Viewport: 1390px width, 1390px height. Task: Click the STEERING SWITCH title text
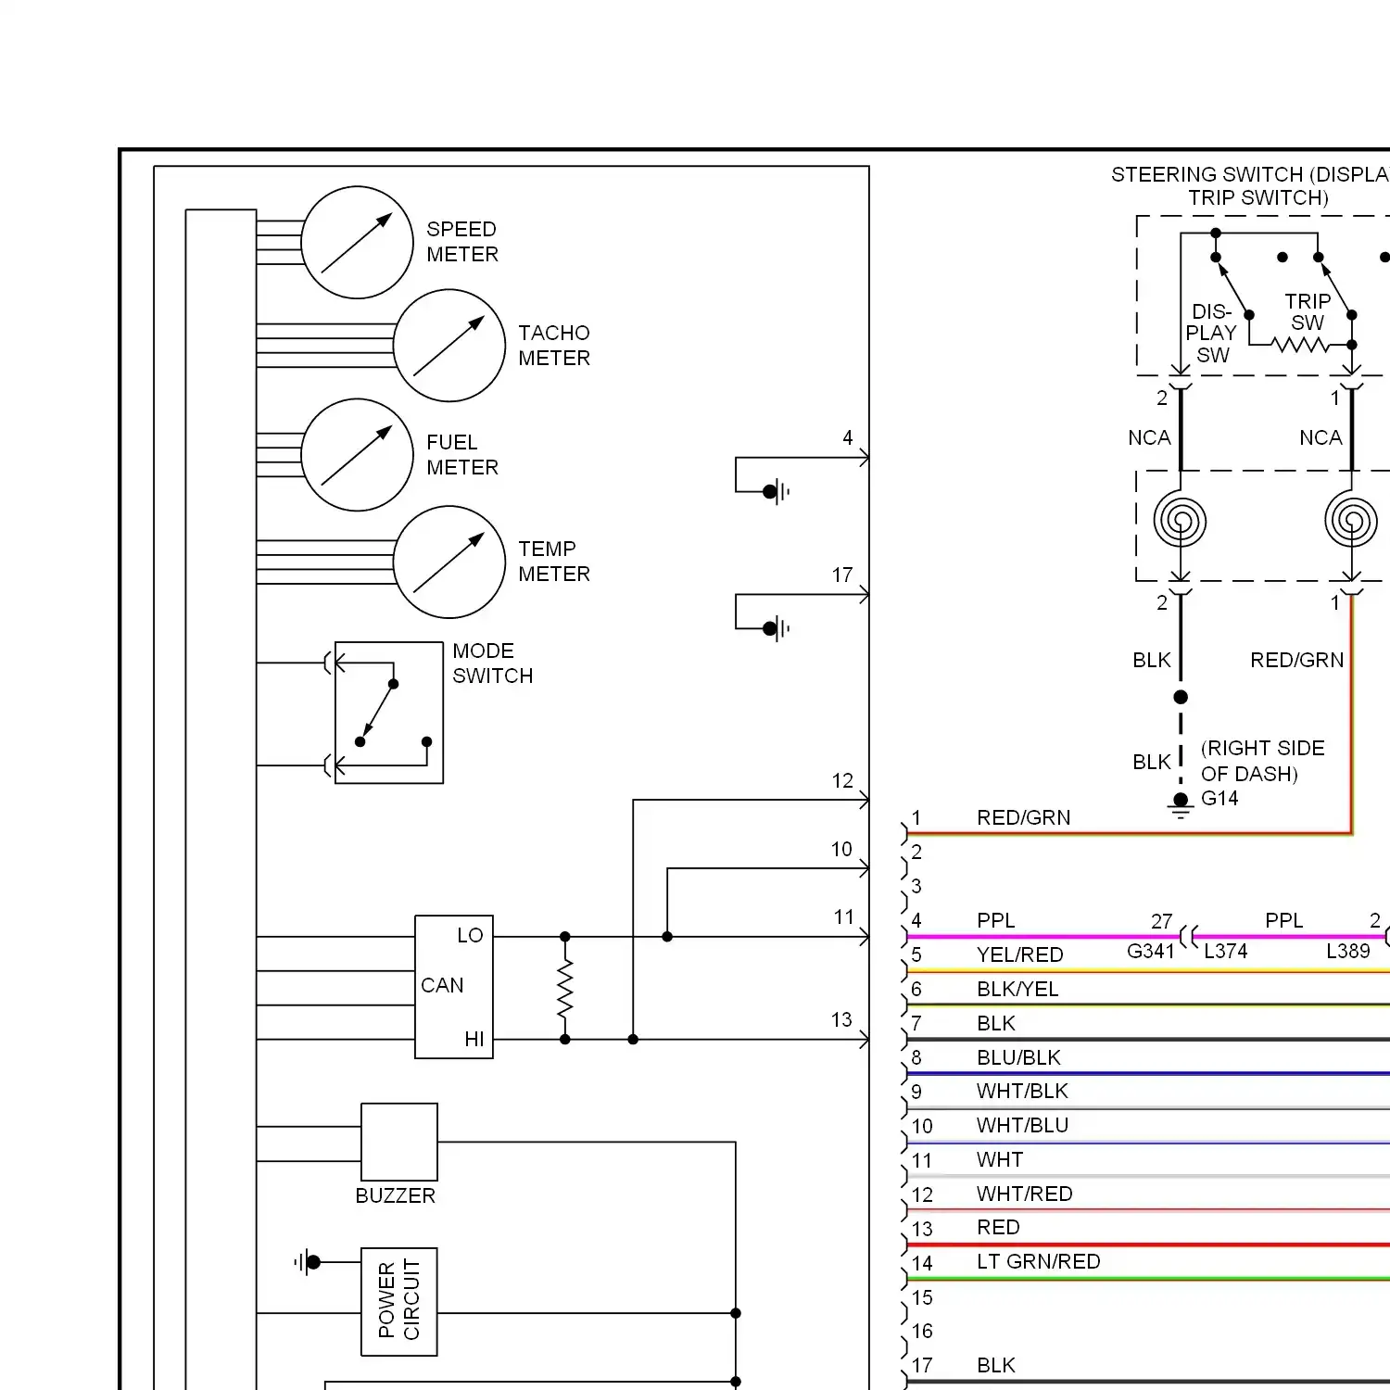pyautogui.click(x=1250, y=185)
